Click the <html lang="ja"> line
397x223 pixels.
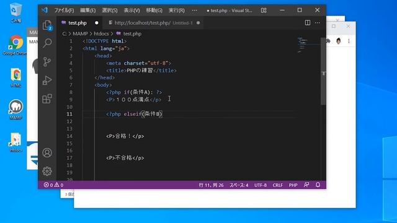[106, 48]
